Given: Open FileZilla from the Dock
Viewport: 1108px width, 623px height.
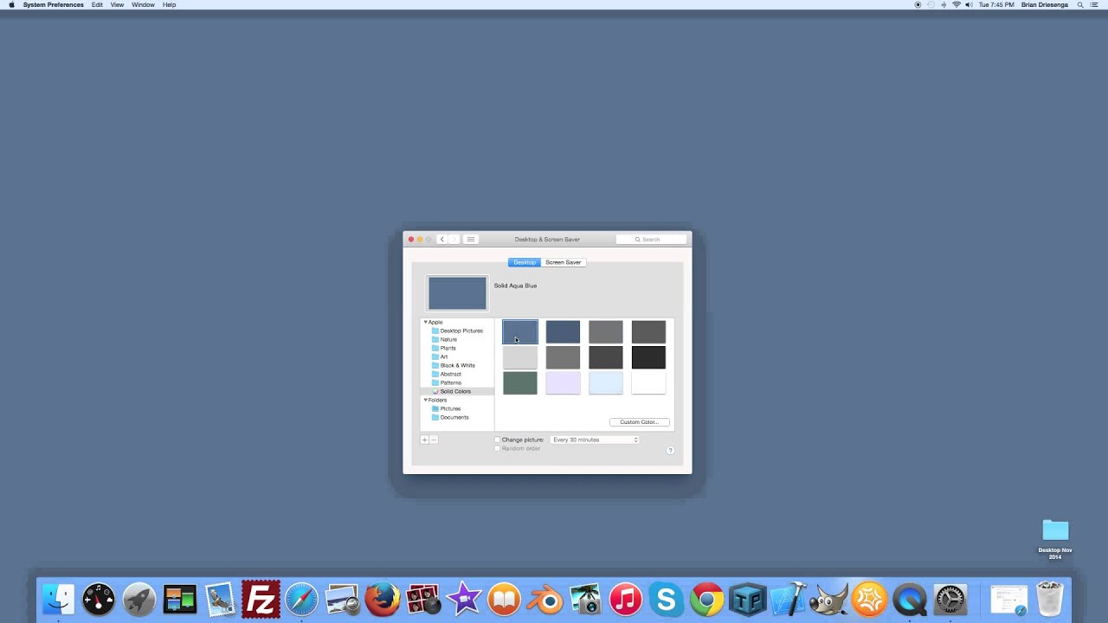Looking at the screenshot, I should click(x=260, y=598).
